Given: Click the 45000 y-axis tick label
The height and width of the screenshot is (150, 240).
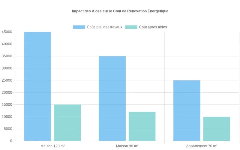Looking at the screenshot, I should [x=7, y=32].
